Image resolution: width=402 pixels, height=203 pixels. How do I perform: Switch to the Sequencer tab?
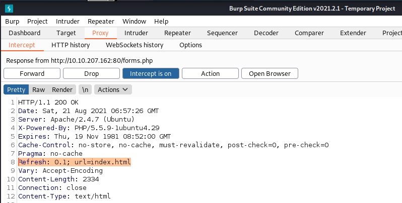(222, 33)
